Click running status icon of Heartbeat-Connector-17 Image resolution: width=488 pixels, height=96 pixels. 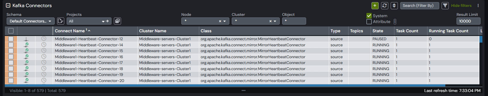(26, 63)
